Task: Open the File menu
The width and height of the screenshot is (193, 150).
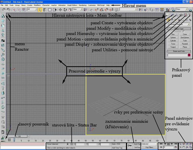Action: pos(2,5)
